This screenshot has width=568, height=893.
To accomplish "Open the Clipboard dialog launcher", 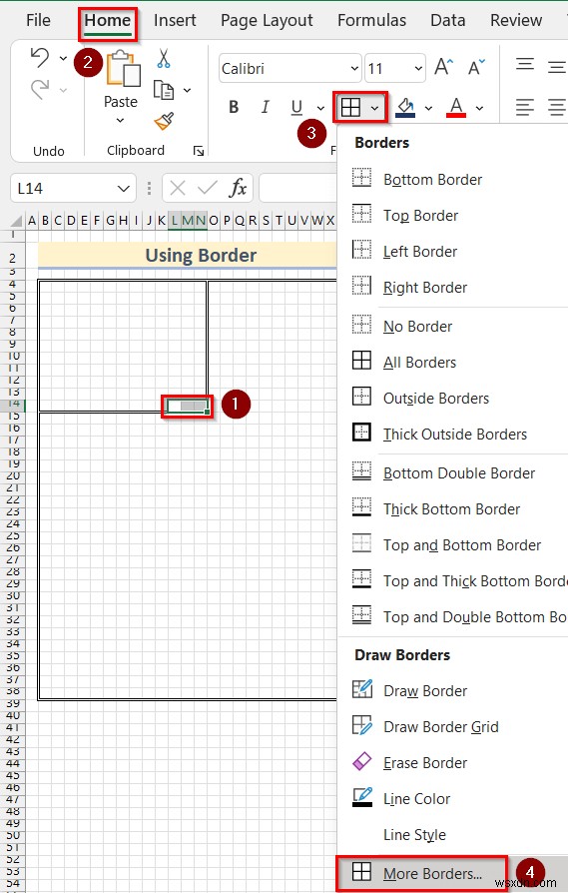I will click(x=198, y=151).
